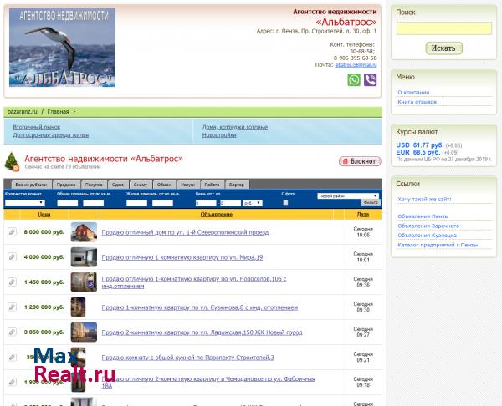Switch to Сдаю tab
This screenshot has height=406, width=502.
pyautogui.click(x=118, y=185)
